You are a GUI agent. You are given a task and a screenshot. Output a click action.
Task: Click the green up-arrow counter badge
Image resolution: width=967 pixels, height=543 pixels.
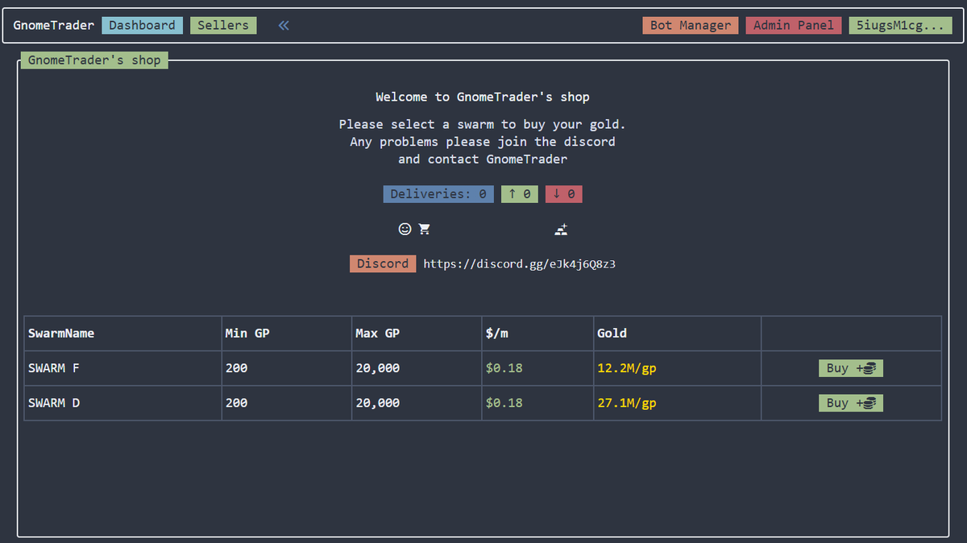[x=519, y=193]
